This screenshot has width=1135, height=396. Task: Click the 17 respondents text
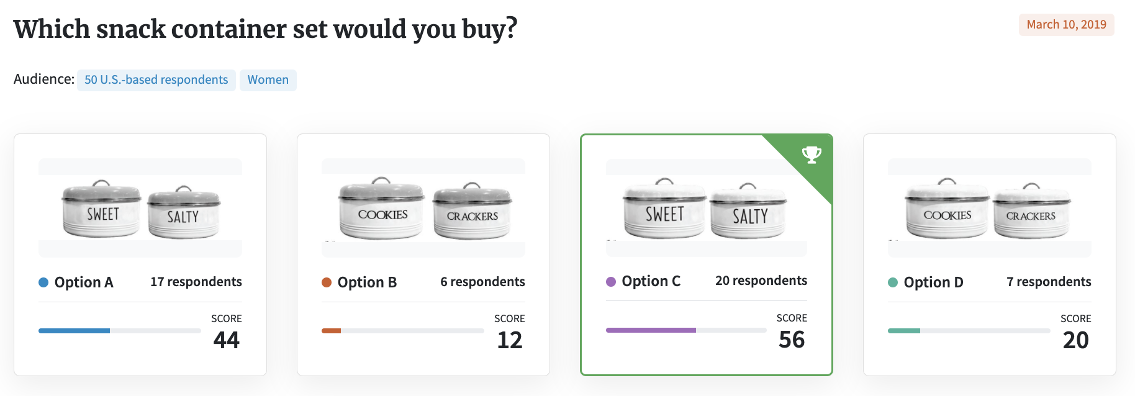196,282
